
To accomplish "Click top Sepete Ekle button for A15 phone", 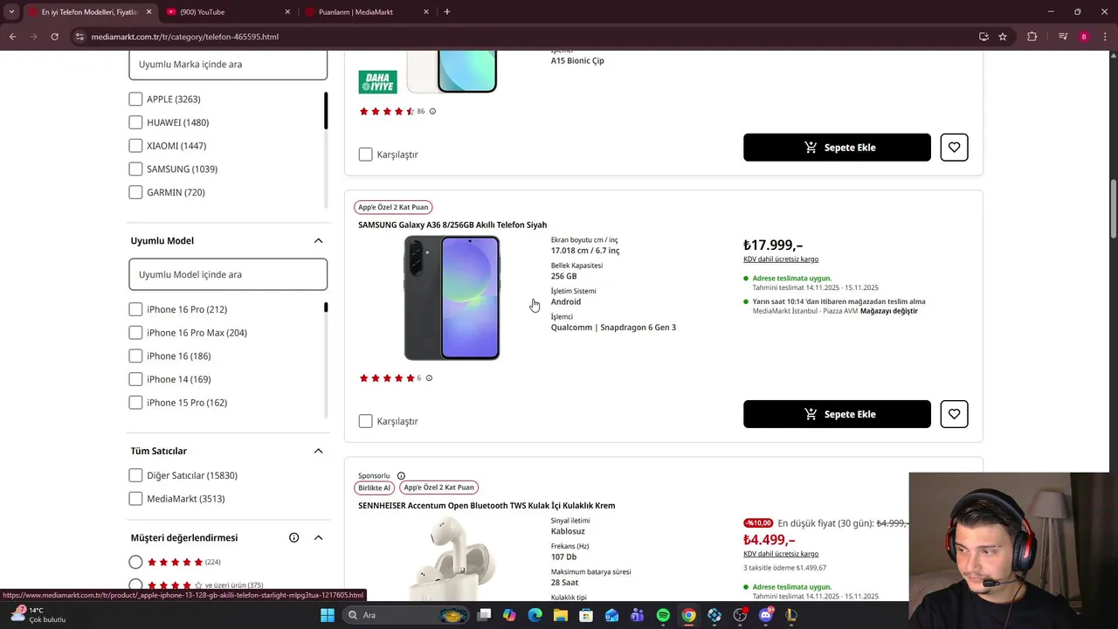I will point(837,148).
